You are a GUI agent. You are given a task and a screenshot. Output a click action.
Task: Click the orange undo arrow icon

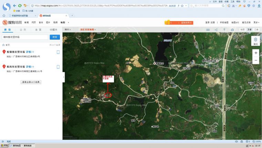point(25,6)
